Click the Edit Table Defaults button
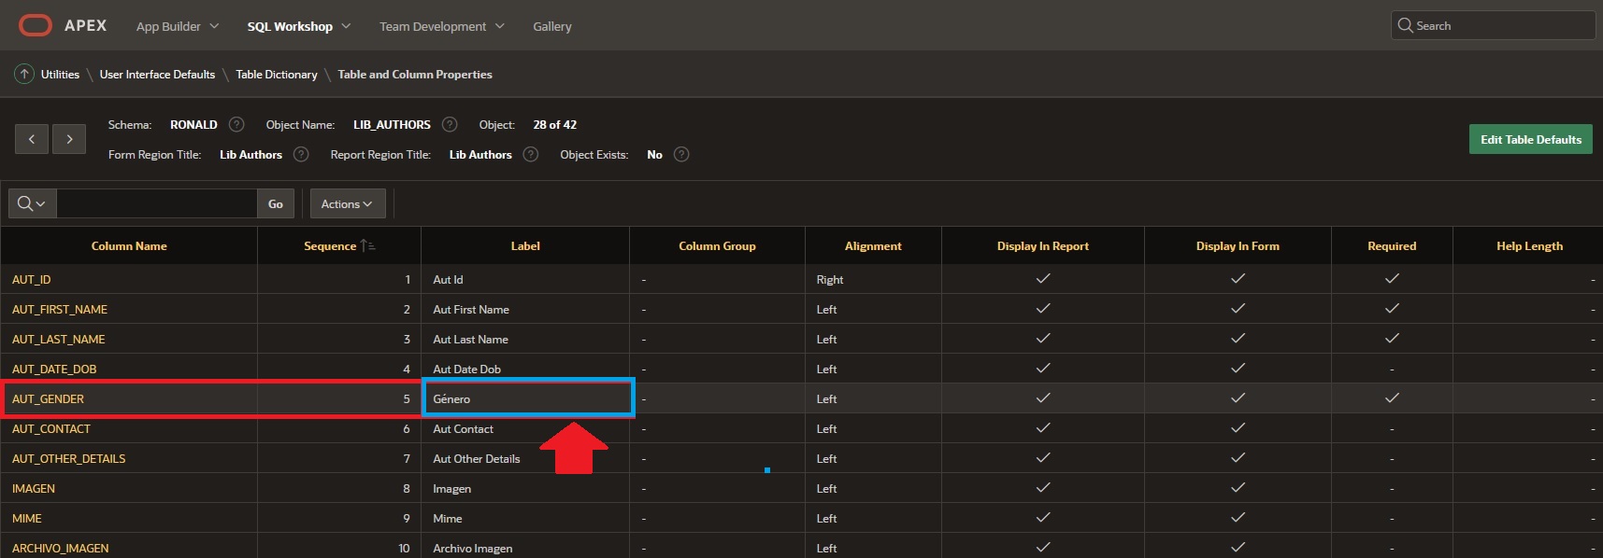The width and height of the screenshot is (1603, 558). pos(1530,139)
